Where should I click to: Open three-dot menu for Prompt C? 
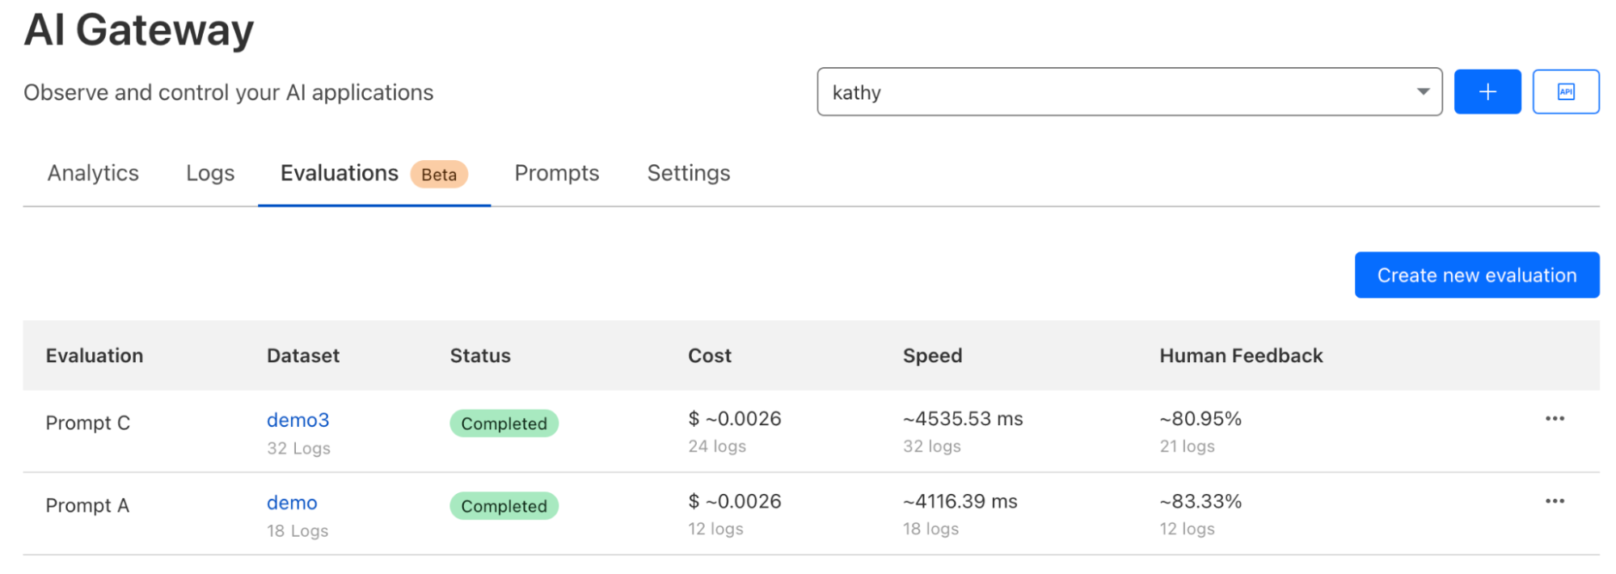[1554, 419]
